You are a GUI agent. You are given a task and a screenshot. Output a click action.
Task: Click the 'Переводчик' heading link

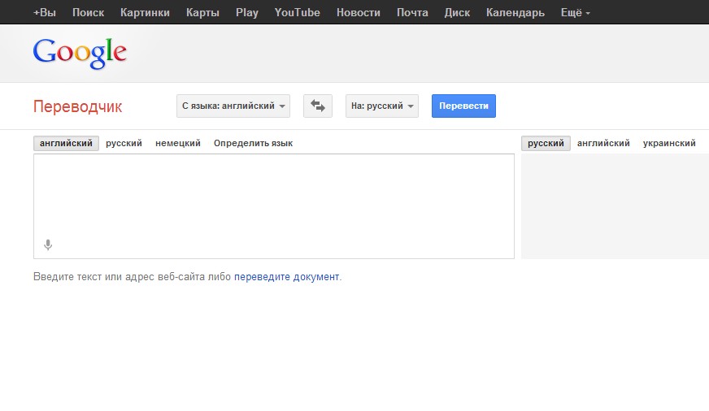coord(77,106)
